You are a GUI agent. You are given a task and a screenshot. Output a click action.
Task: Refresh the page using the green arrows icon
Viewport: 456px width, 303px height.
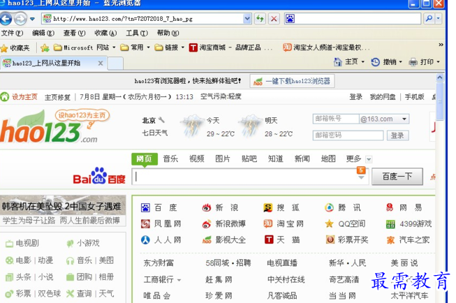click(260, 19)
